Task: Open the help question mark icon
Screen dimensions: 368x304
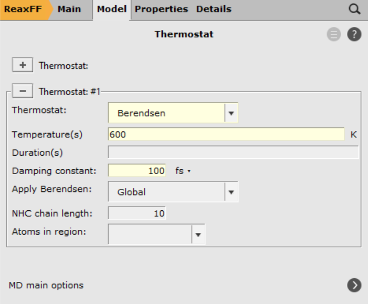Action: click(354, 35)
